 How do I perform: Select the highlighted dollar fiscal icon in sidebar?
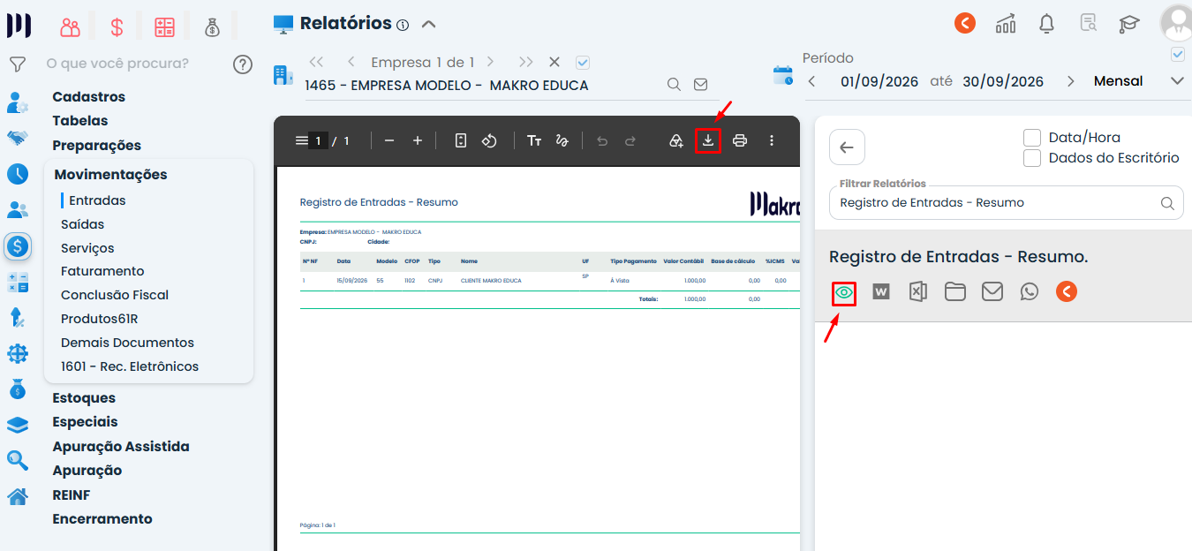point(17,246)
